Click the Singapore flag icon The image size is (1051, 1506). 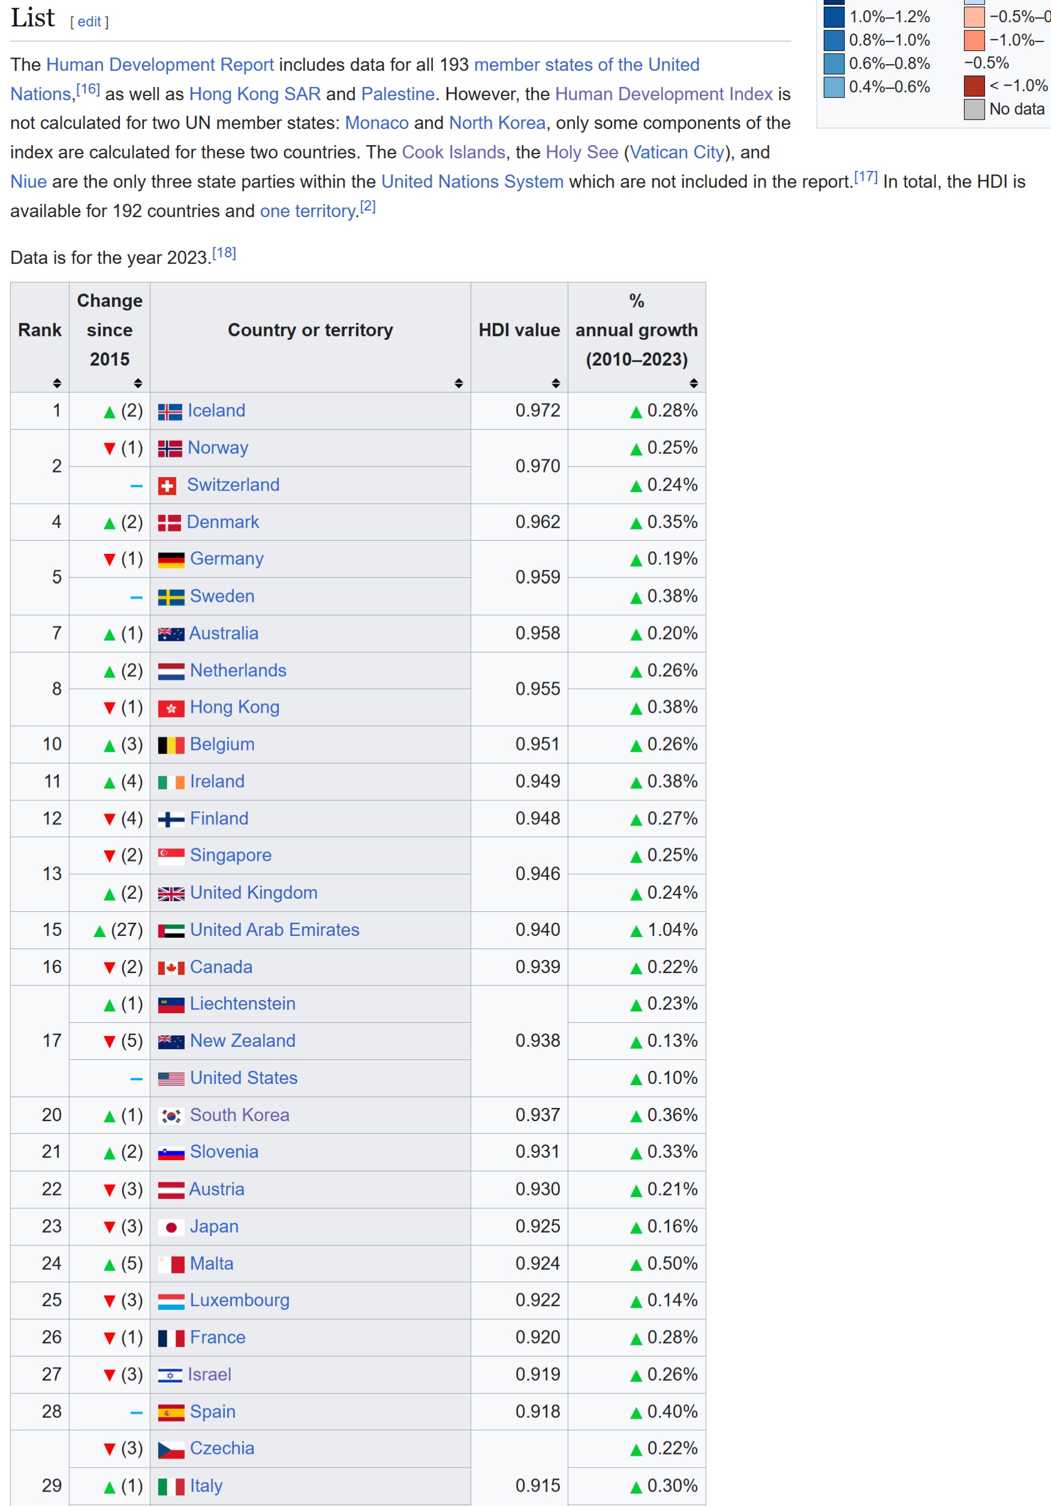point(171,856)
